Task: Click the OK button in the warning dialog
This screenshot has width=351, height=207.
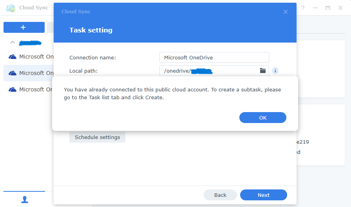Action: click(x=262, y=118)
